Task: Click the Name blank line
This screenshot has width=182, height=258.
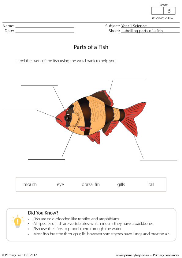Action: [x=45, y=26]
